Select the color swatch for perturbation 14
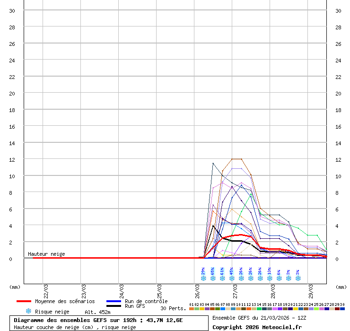350x331 pixels. (x=259, y=309)
